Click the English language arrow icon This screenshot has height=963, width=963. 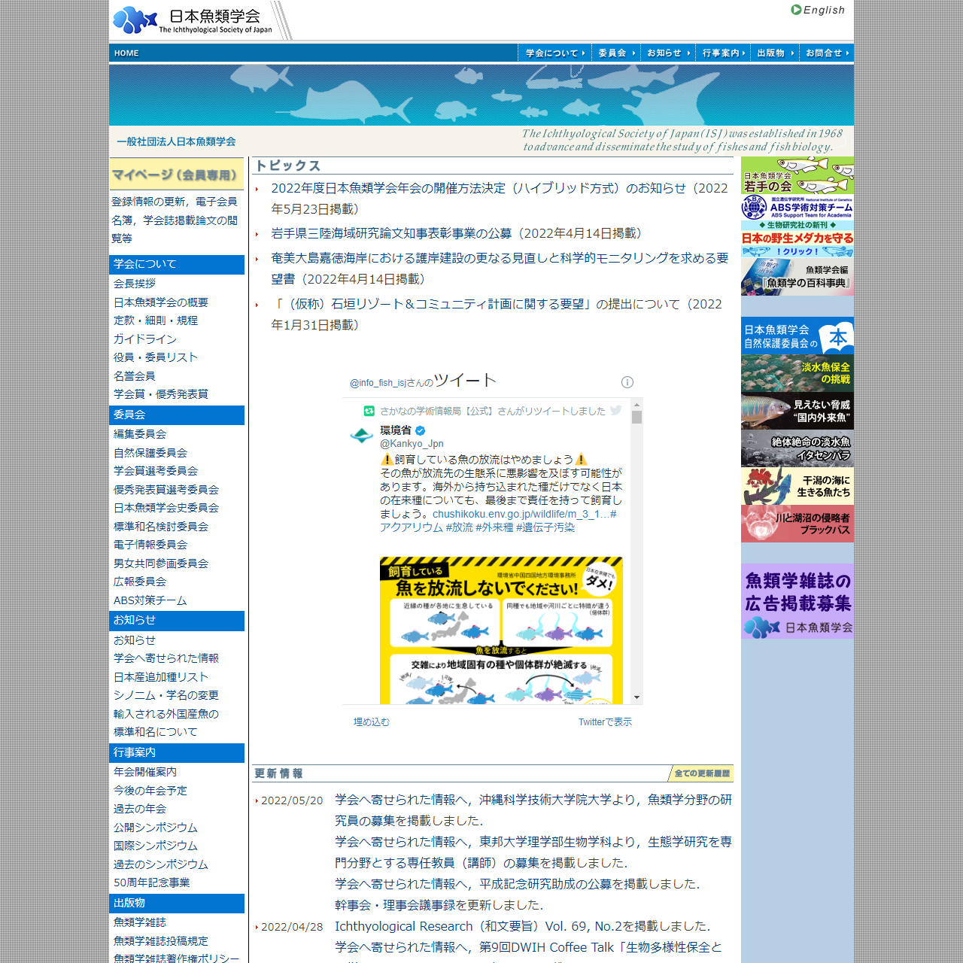[796, 10]
